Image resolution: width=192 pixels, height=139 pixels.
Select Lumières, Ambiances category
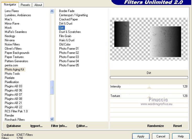(18, 15)
